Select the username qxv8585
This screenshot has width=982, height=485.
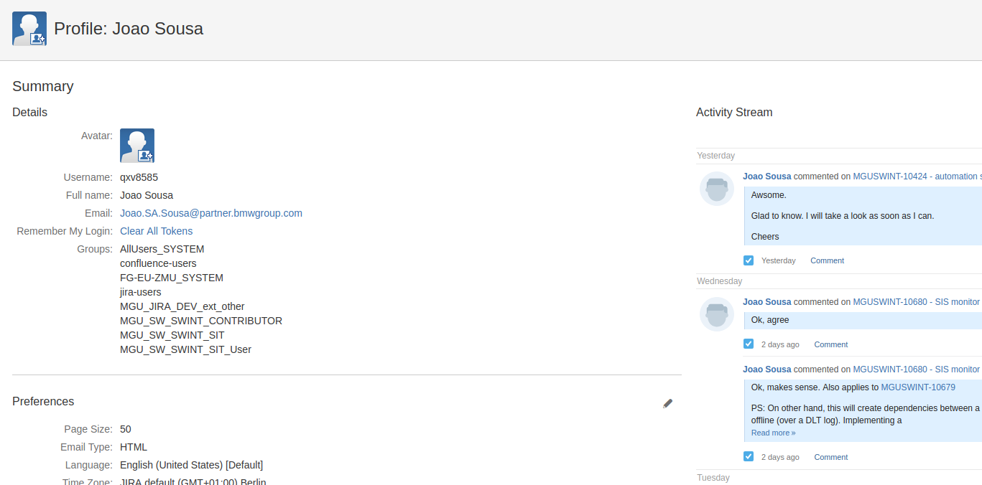coord(139,177)
